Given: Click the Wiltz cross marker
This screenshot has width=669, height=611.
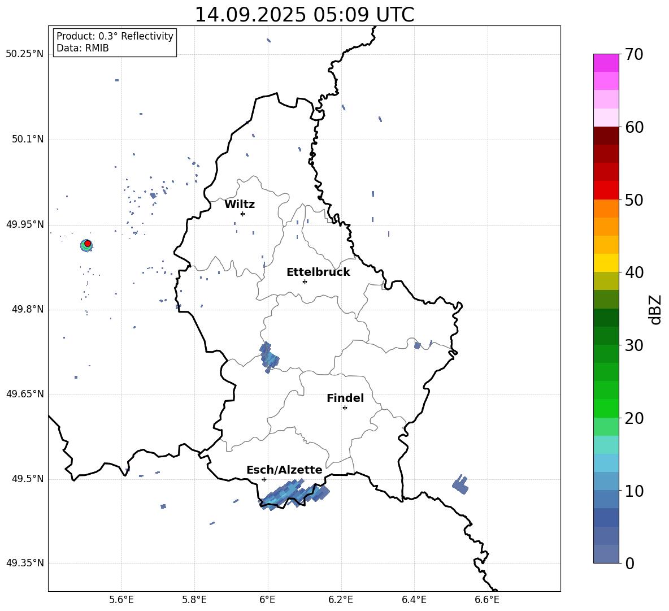Looking at the screenshot, I should 243,214.
